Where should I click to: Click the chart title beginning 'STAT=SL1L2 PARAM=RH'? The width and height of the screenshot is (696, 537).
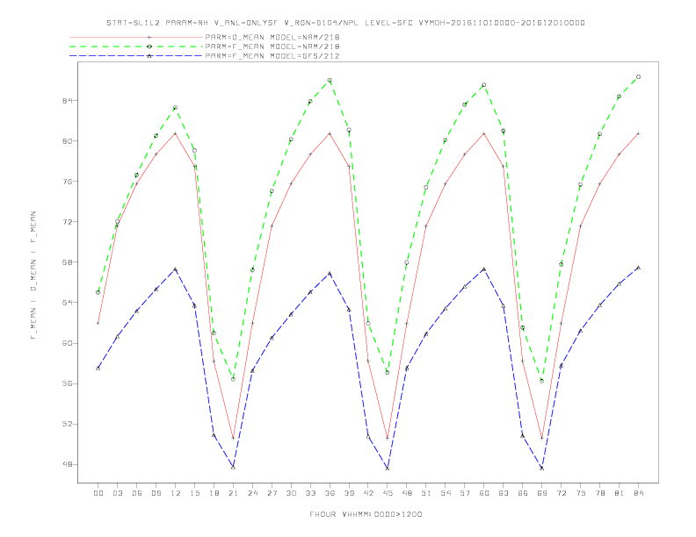point(345,23)
